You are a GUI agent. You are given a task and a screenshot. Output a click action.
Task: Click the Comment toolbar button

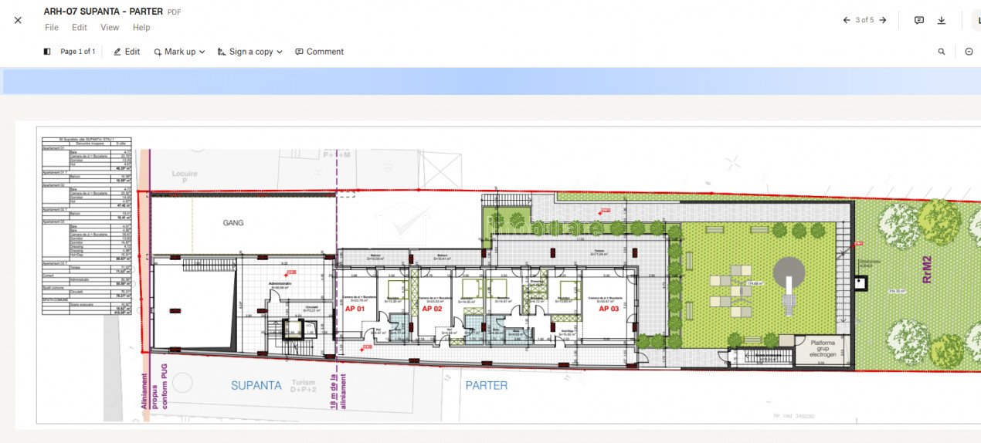pyautogui.click(x=319, y=52)
